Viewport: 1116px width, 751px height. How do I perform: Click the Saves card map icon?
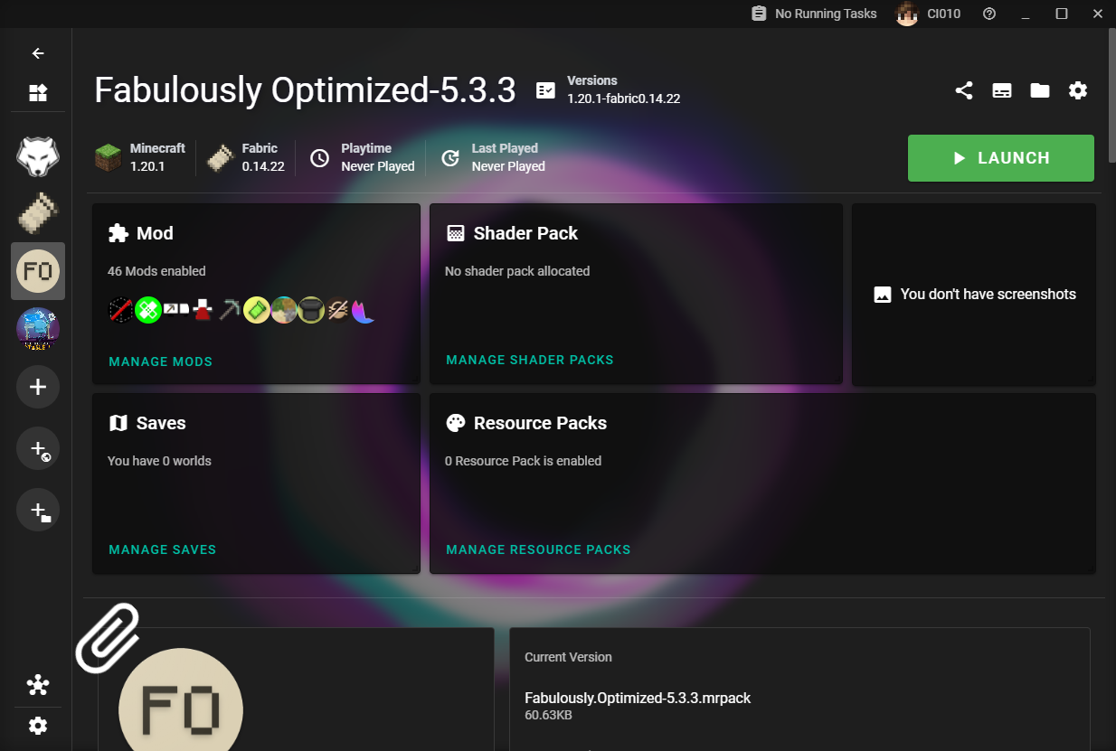[x=118, y=423]
